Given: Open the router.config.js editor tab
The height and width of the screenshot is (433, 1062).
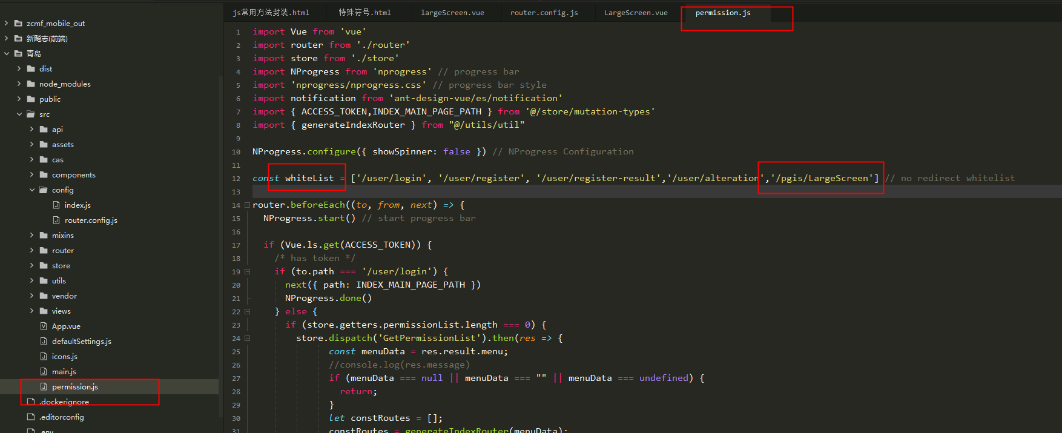Looking at the screenshot, I should pyautogui.click(x=544, y=12).
